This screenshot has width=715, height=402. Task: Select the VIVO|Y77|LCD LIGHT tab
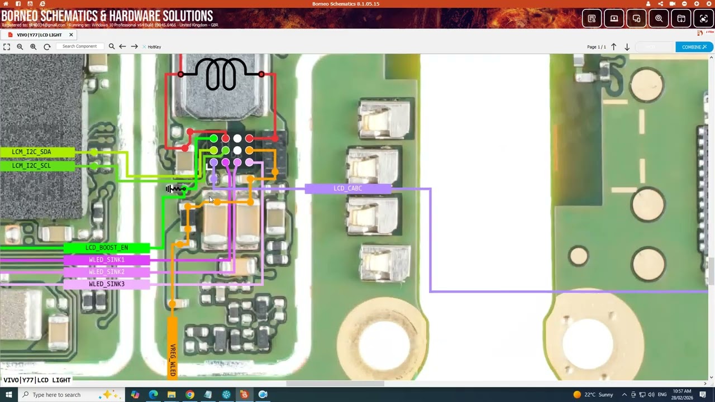click(39, 35)
